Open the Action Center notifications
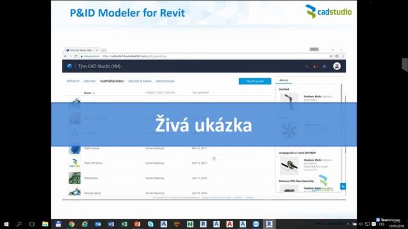Screen dimensions: 408x229 pyautogui.click(x=374, y=224)
